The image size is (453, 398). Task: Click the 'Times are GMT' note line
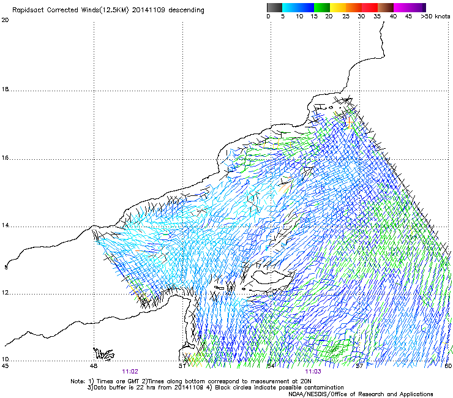[190, 381]
